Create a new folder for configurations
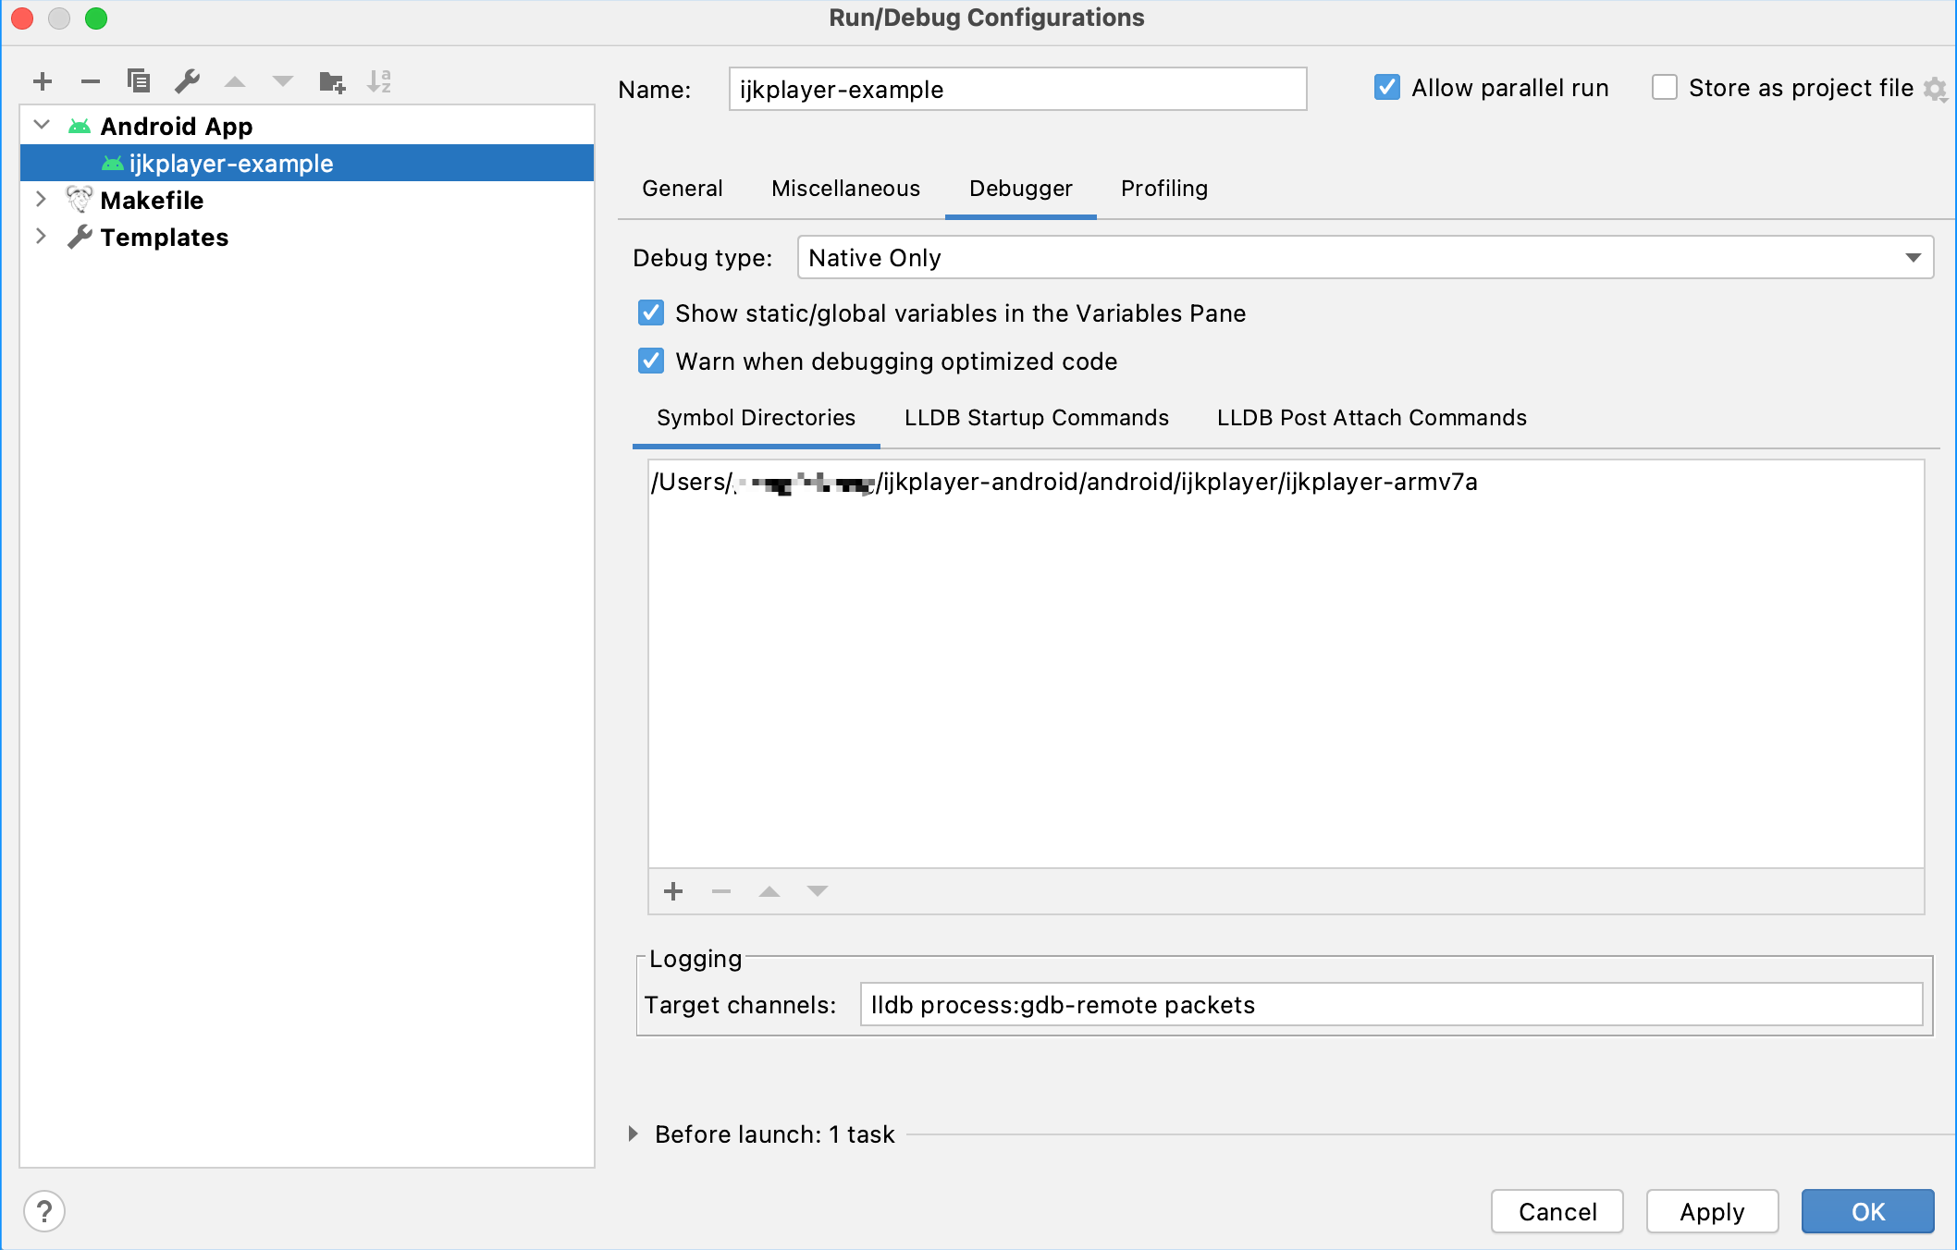This screenshot has height=1250, width=1957. click(331, 81)
